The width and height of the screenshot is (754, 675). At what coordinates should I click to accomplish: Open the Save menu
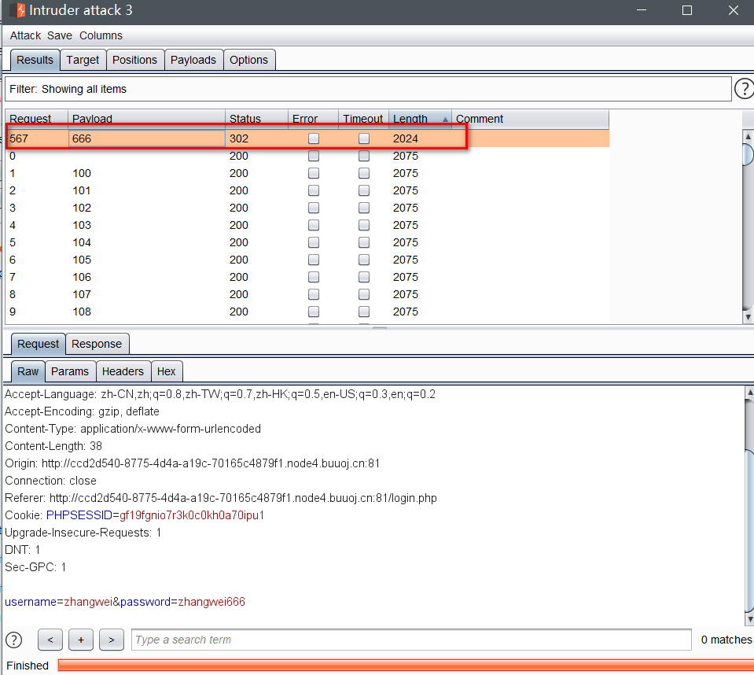(60, 35)
